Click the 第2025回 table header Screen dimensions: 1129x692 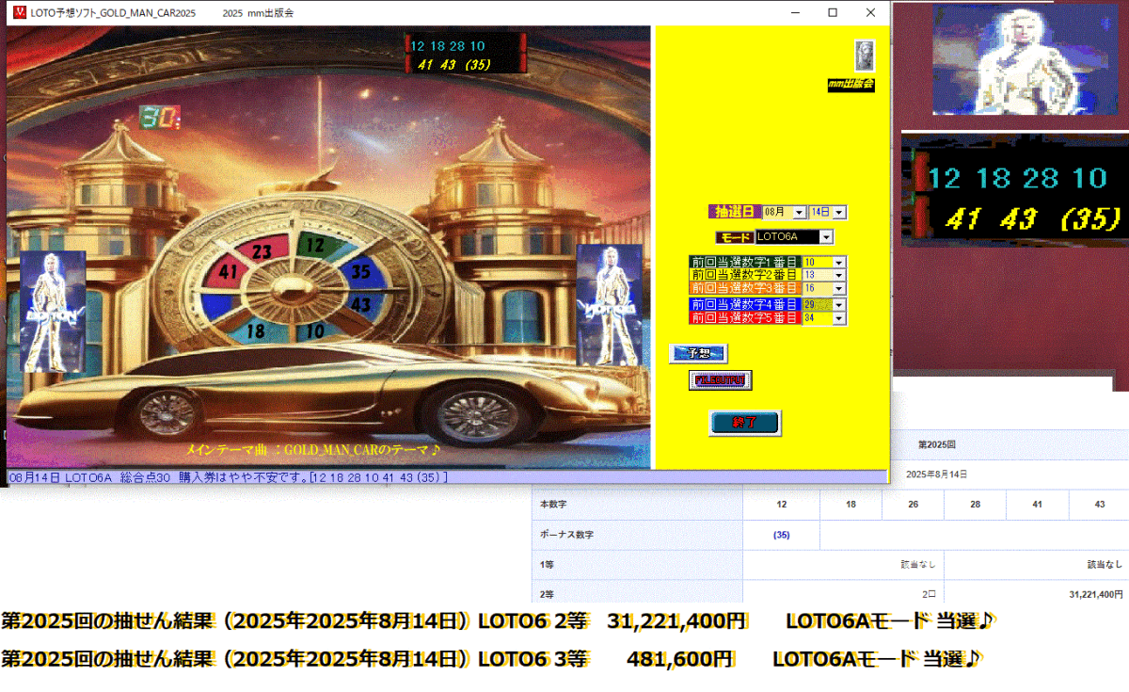[936, 443]
